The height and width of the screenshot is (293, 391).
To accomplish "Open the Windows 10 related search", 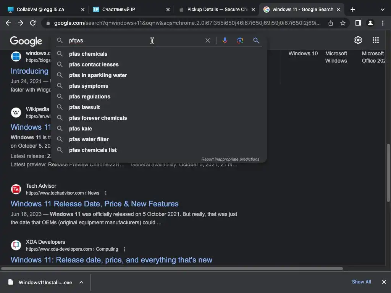I will click(303, 53).
